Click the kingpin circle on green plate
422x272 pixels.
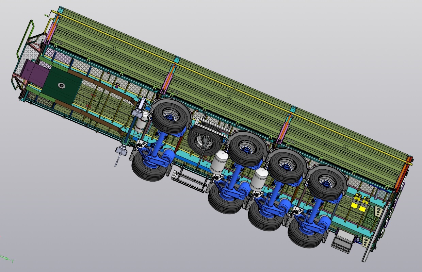point(61,85)
